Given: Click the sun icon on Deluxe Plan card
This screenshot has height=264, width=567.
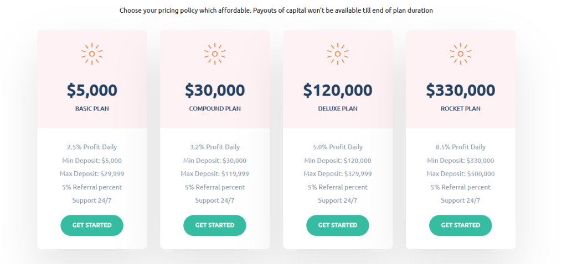Looking at the screenshot, I should pyautogui.click(x=338, y=54).
